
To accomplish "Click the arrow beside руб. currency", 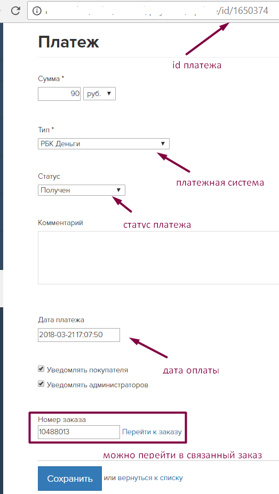I will (x=109, y=93).
